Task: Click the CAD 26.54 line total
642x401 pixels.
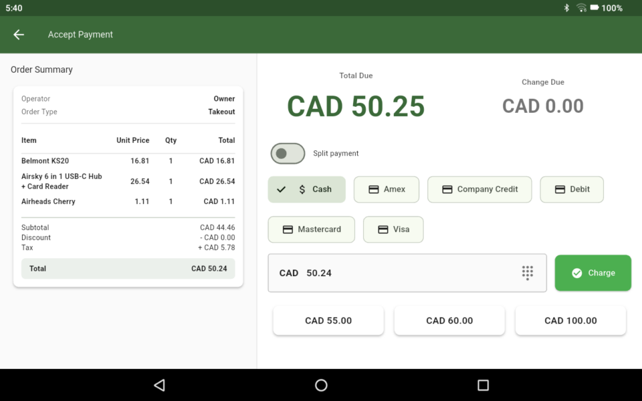Action: point(217,181)
